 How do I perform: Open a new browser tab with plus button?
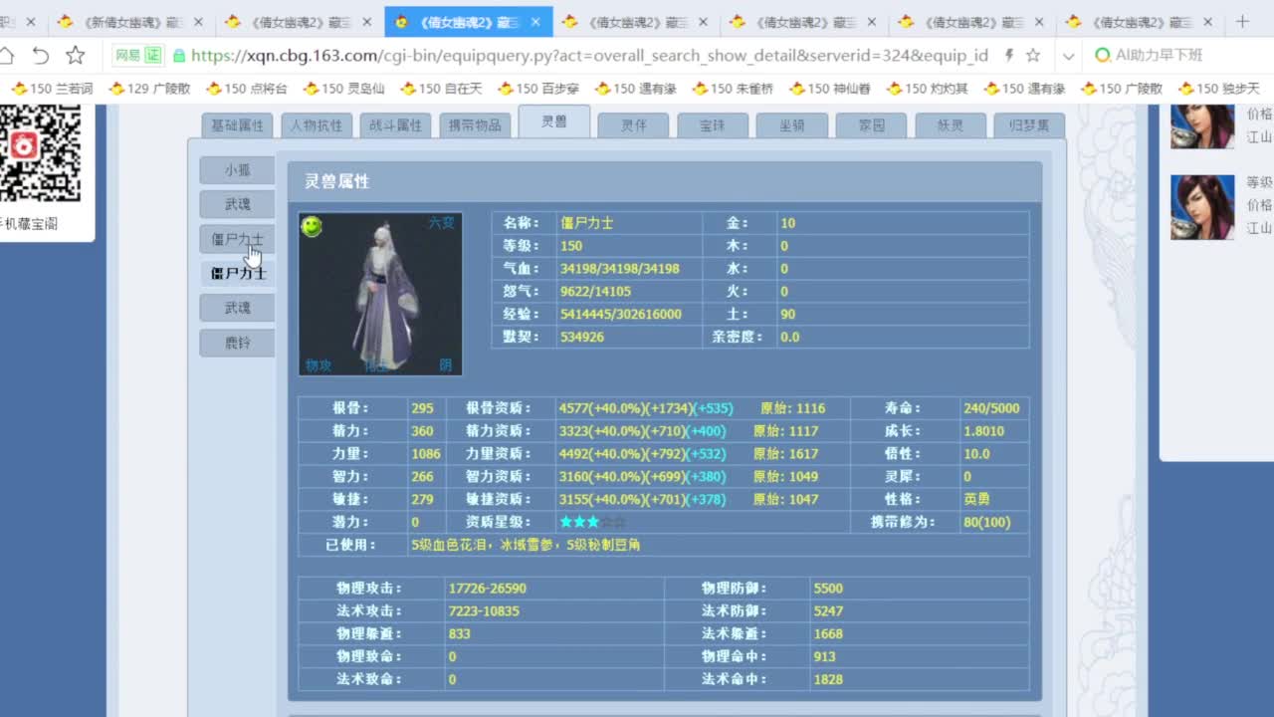coord(1242,21)
